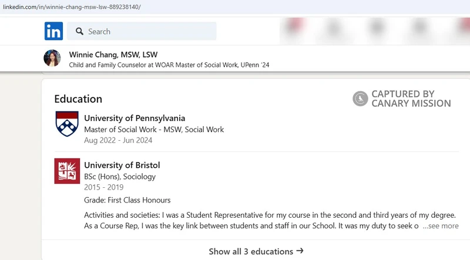The height and width of the screenshot is (260, 470).
Task: Click the University of Bristol crest logo
Action: coord(67,171)
